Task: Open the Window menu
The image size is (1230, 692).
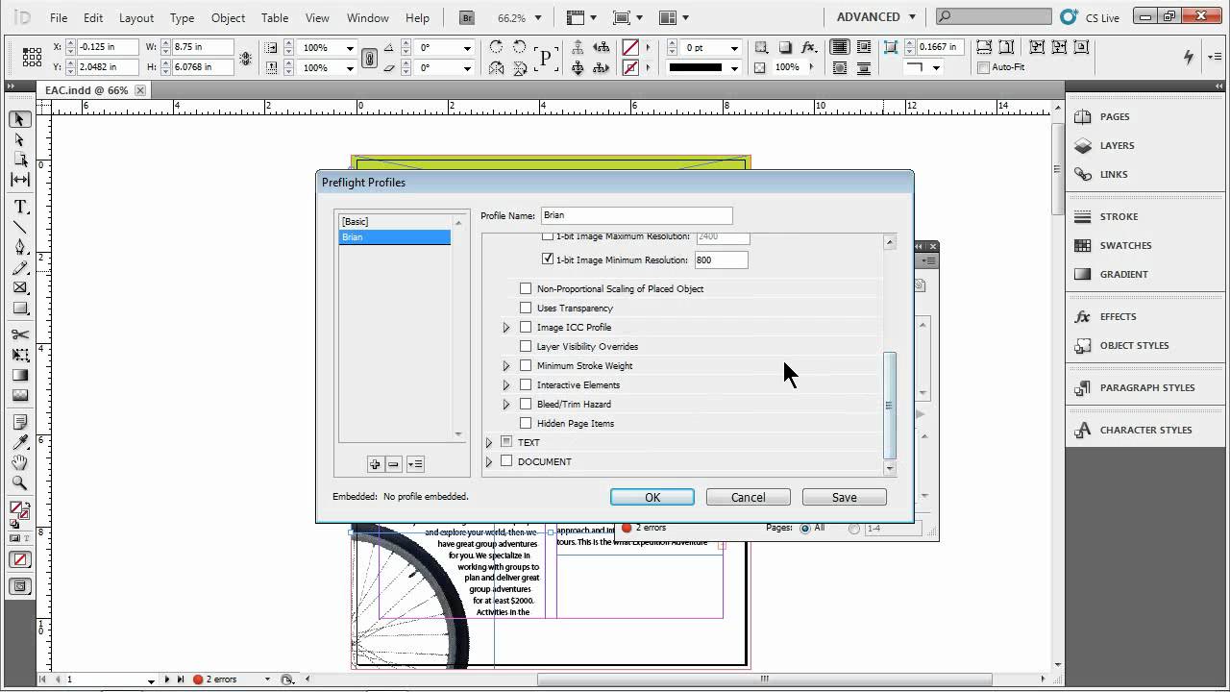Action: pos(367,17)
